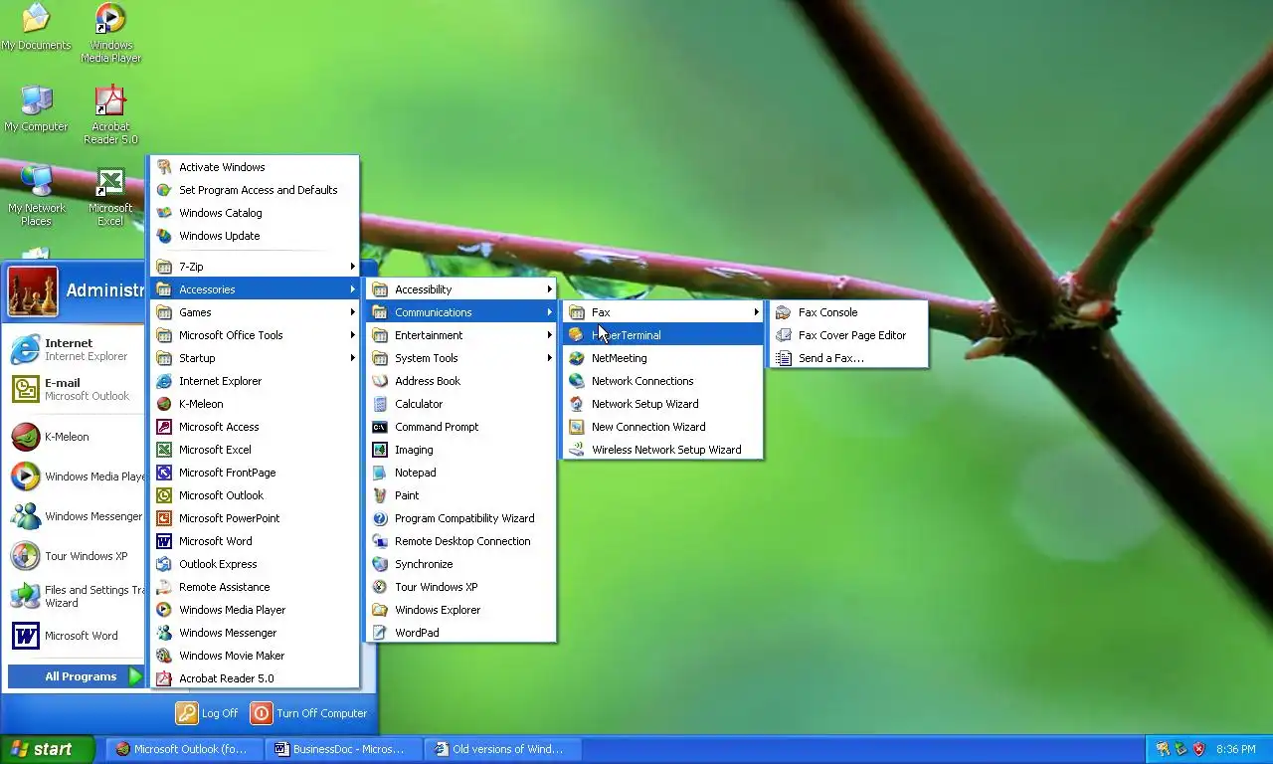Open My Network Places desktop icon
The width and height of the screenshot is (1273, 764).
pos(37,196)
